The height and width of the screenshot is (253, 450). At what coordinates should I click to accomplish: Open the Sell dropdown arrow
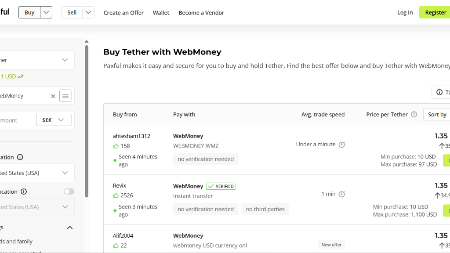click(x=88, y=12)
